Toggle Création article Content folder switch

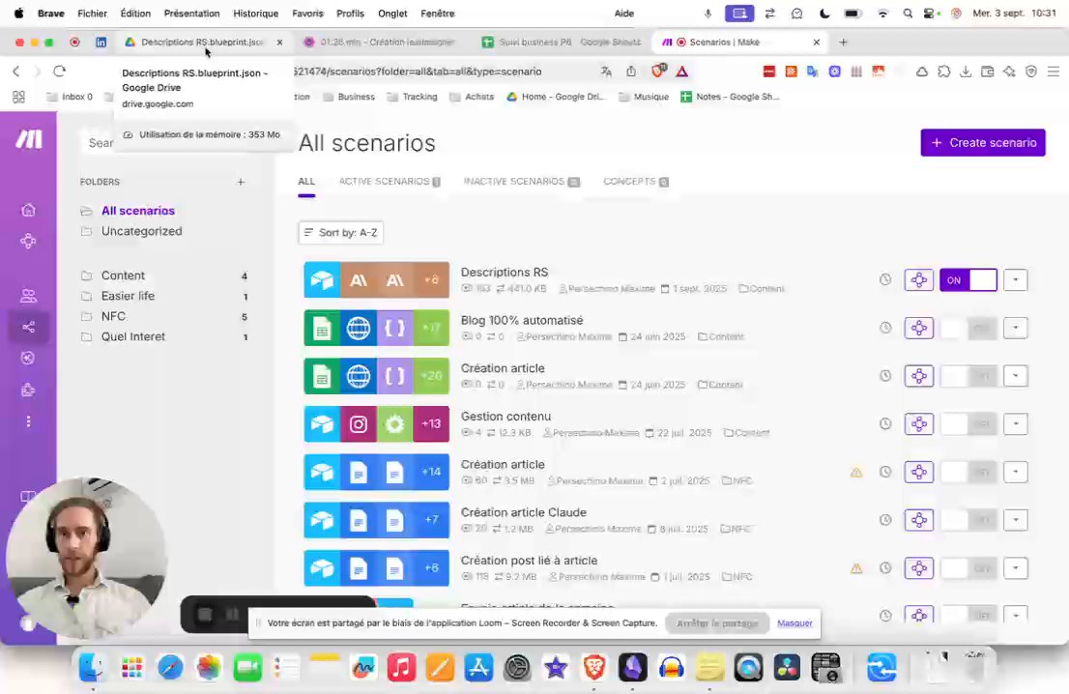point(968,376)
